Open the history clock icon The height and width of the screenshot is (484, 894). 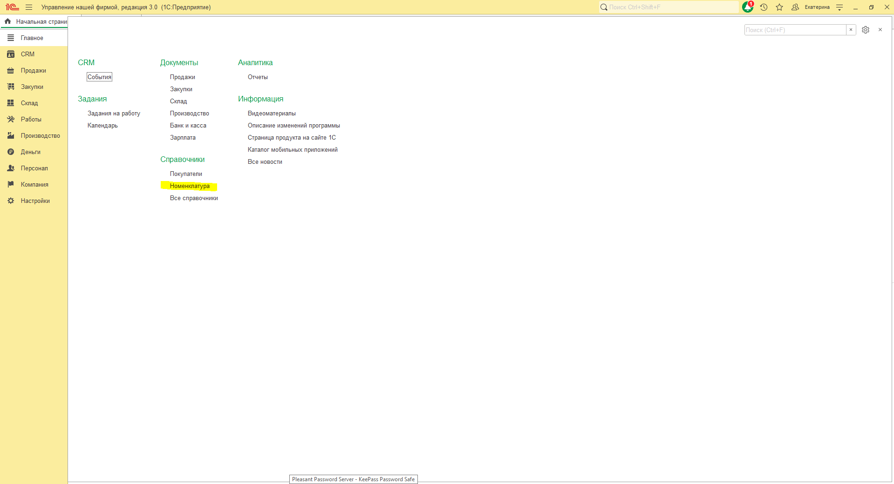764,7
